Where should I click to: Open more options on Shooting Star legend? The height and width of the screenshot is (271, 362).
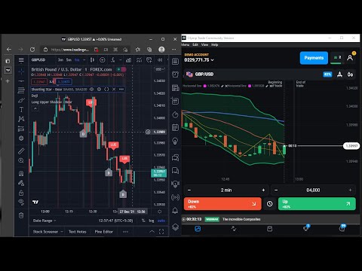coord(121,90)
